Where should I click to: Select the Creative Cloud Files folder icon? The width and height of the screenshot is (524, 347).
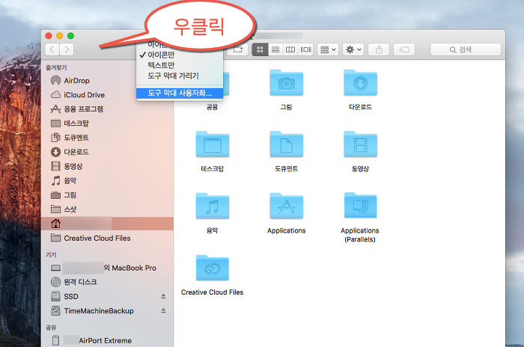[212, 268]
